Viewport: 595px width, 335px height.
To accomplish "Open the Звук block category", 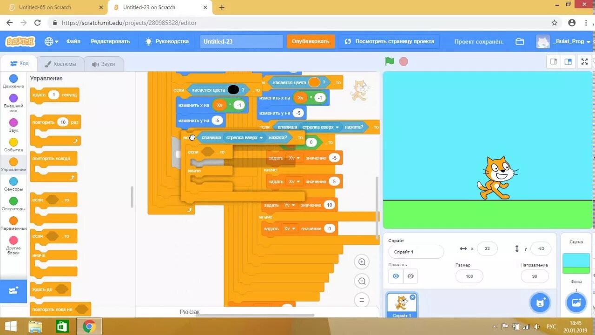I will [13, 125].
